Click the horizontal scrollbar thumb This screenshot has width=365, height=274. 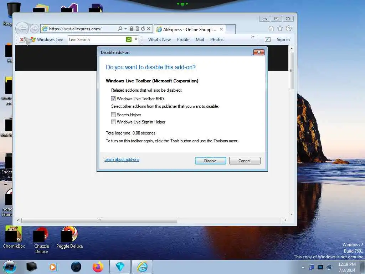[x=99, y=220]
